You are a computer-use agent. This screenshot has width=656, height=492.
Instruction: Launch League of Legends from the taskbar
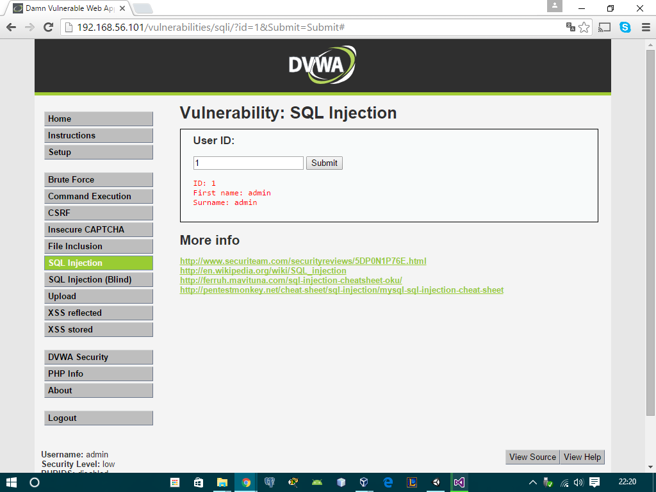(x=411, y=482)
